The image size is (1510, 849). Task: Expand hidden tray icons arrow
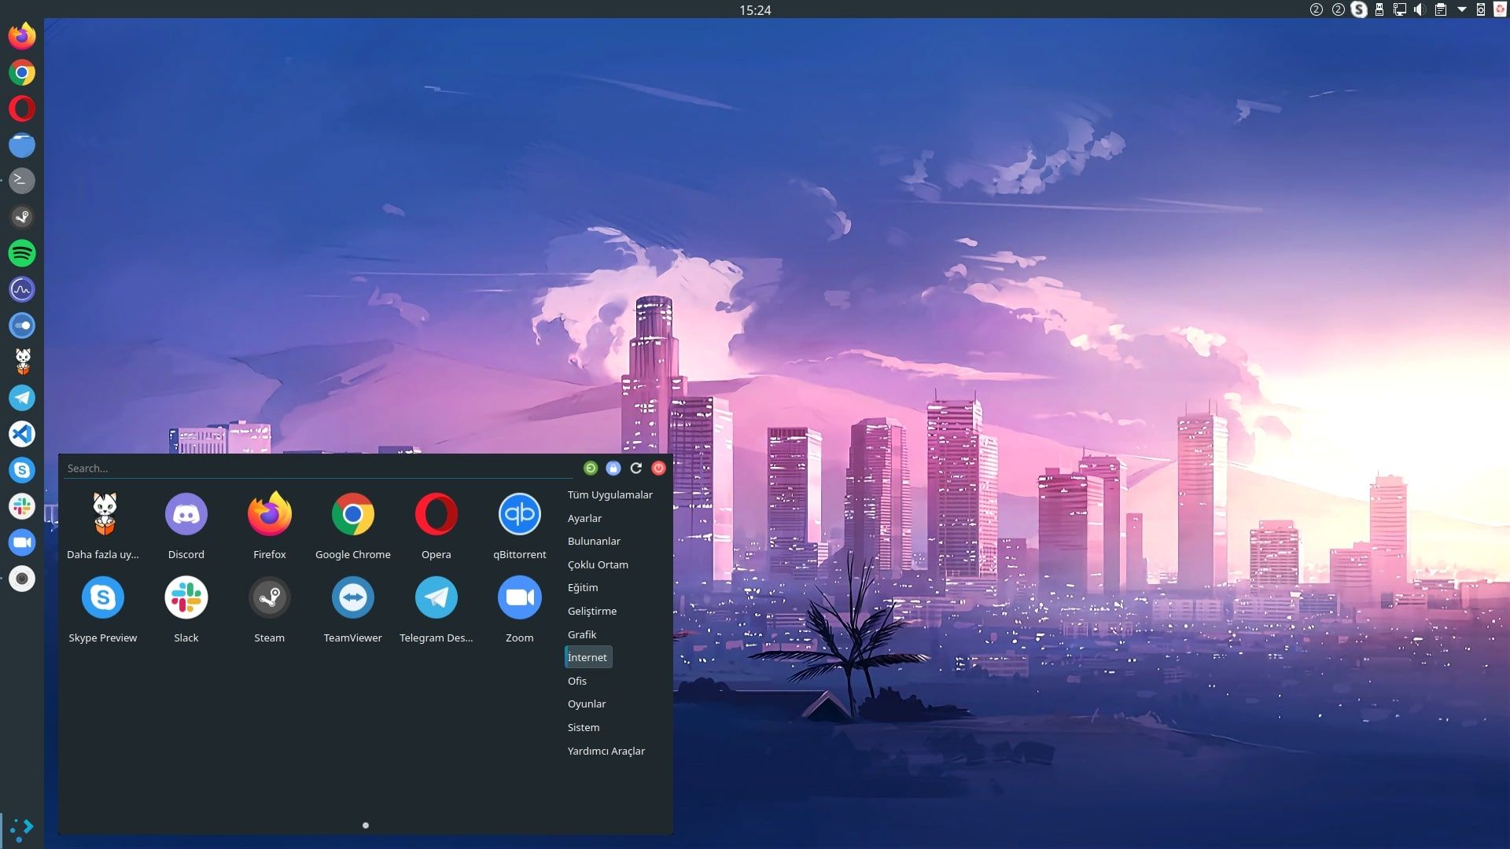coord(1461,10)
